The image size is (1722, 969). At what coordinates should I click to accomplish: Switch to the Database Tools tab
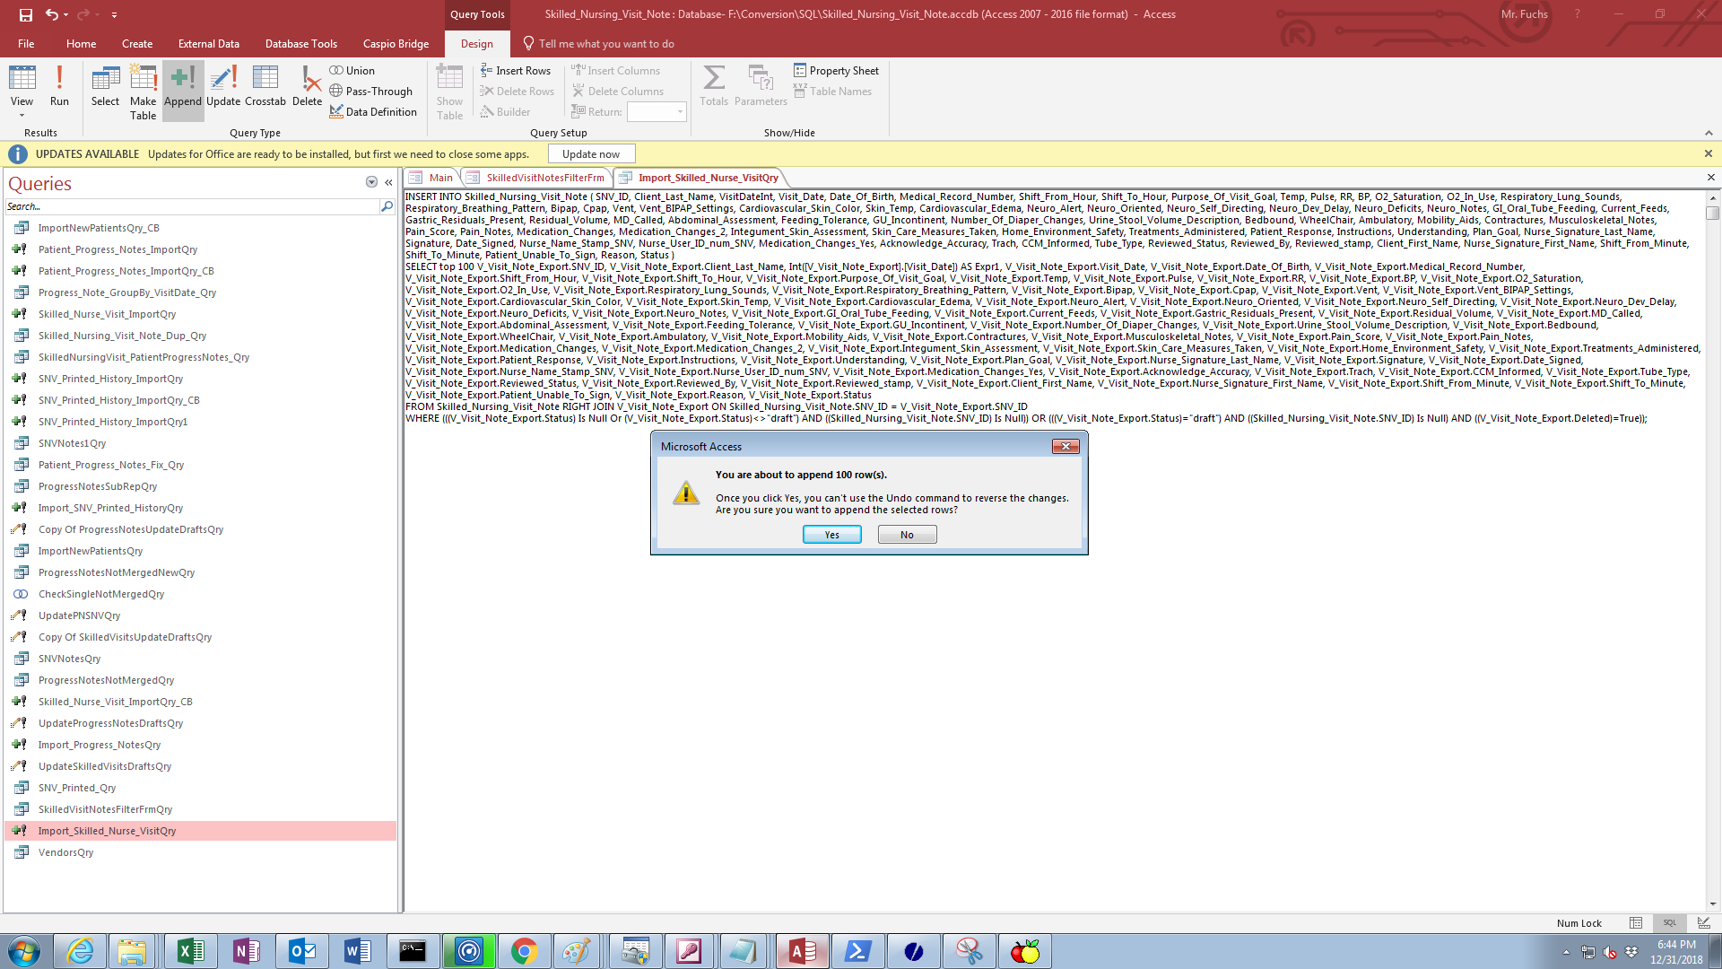tap(300, 43)
